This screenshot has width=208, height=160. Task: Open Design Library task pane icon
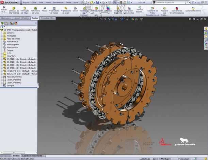pos(206,32)
